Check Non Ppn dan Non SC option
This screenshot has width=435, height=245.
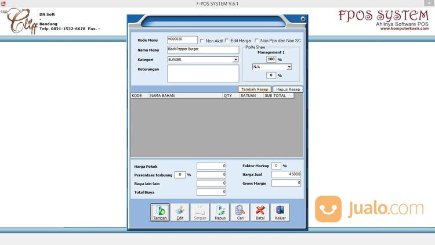(x=257, y=41)
